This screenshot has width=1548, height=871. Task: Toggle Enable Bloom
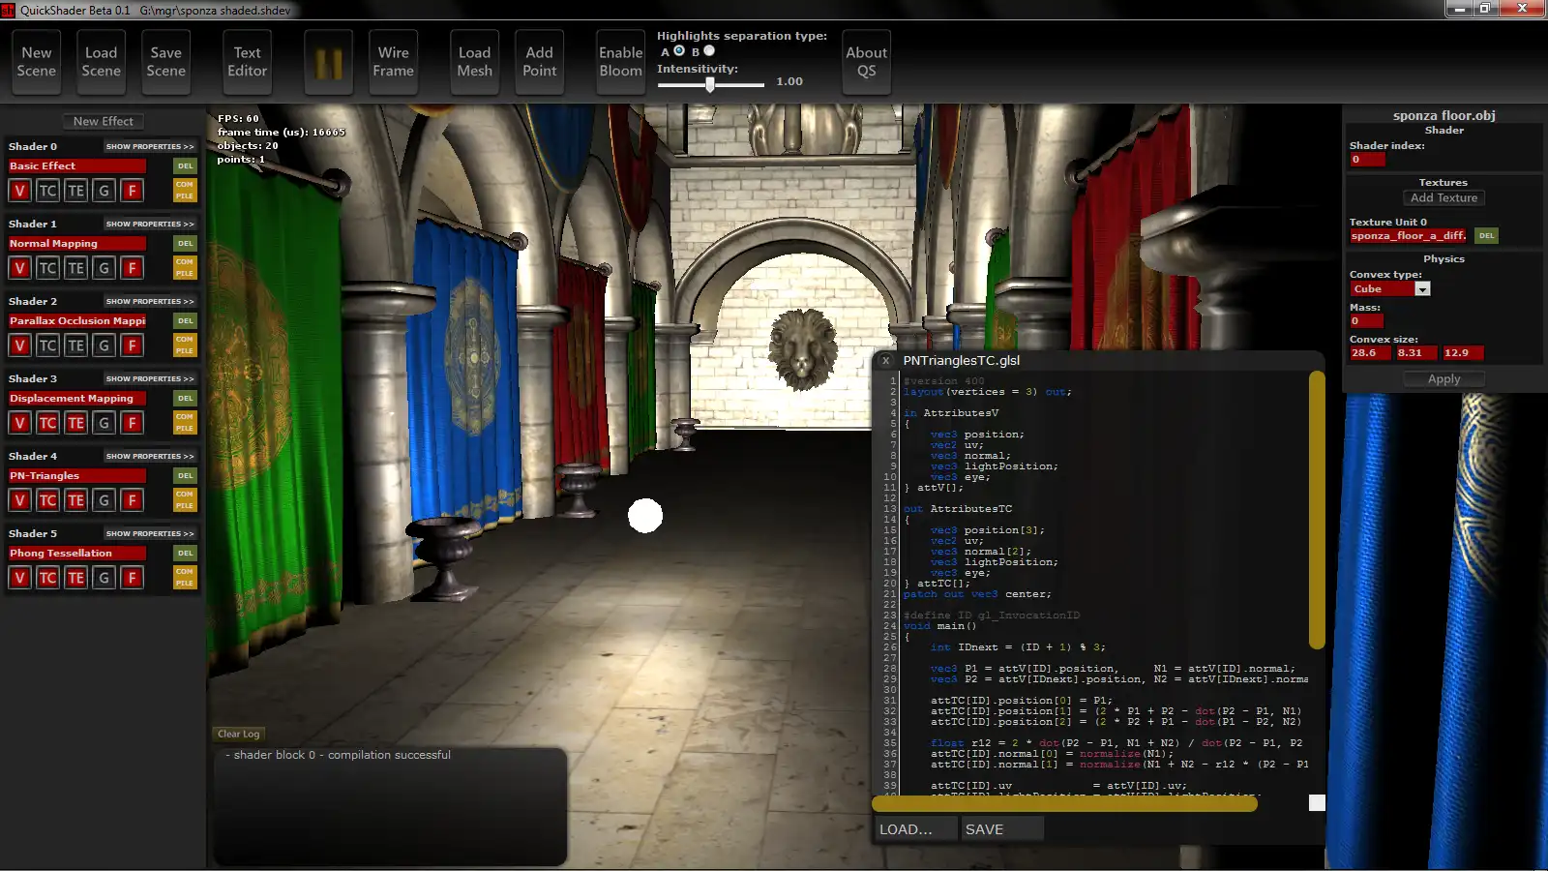point(621,62)
